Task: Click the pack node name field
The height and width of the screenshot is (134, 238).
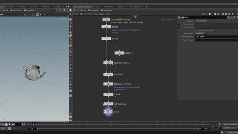Action: 205,17
